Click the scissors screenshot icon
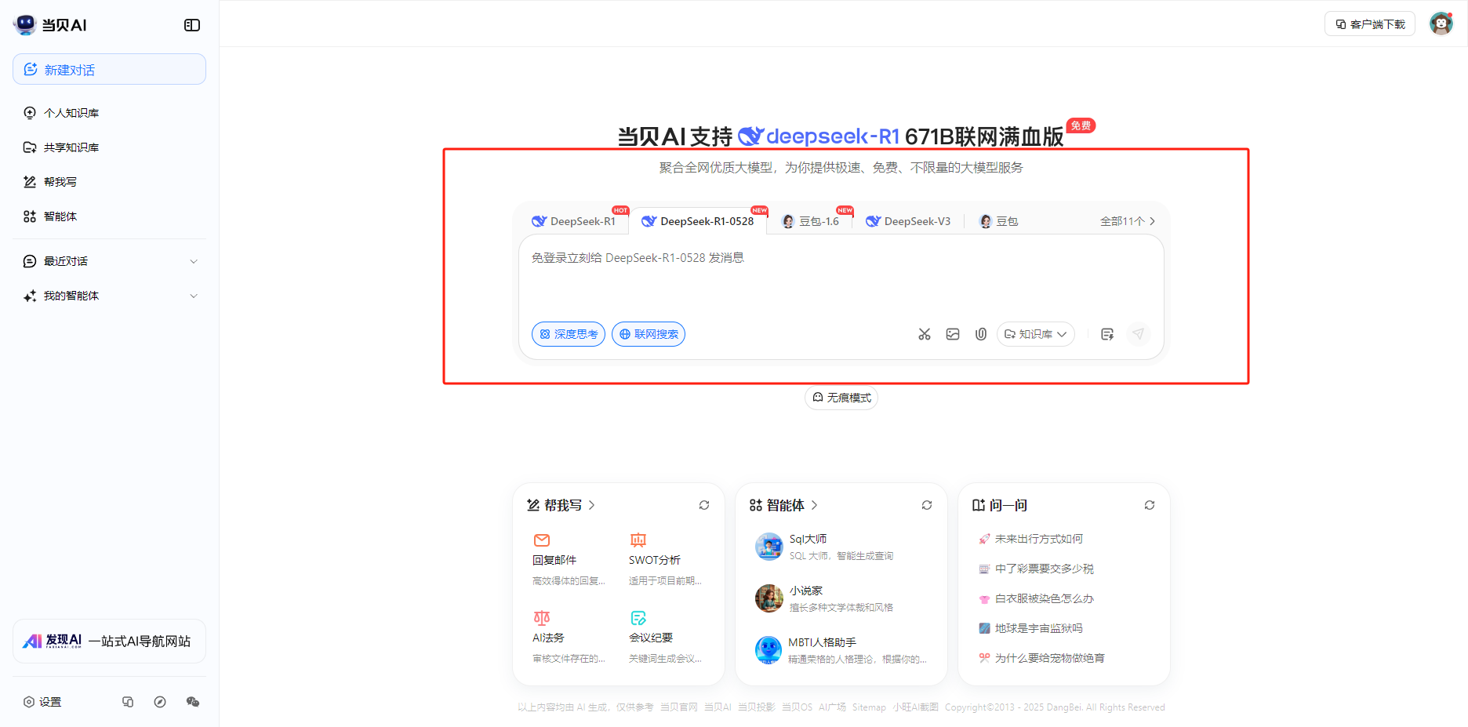This screenshot has width=1468, height=727. (925, 334)
